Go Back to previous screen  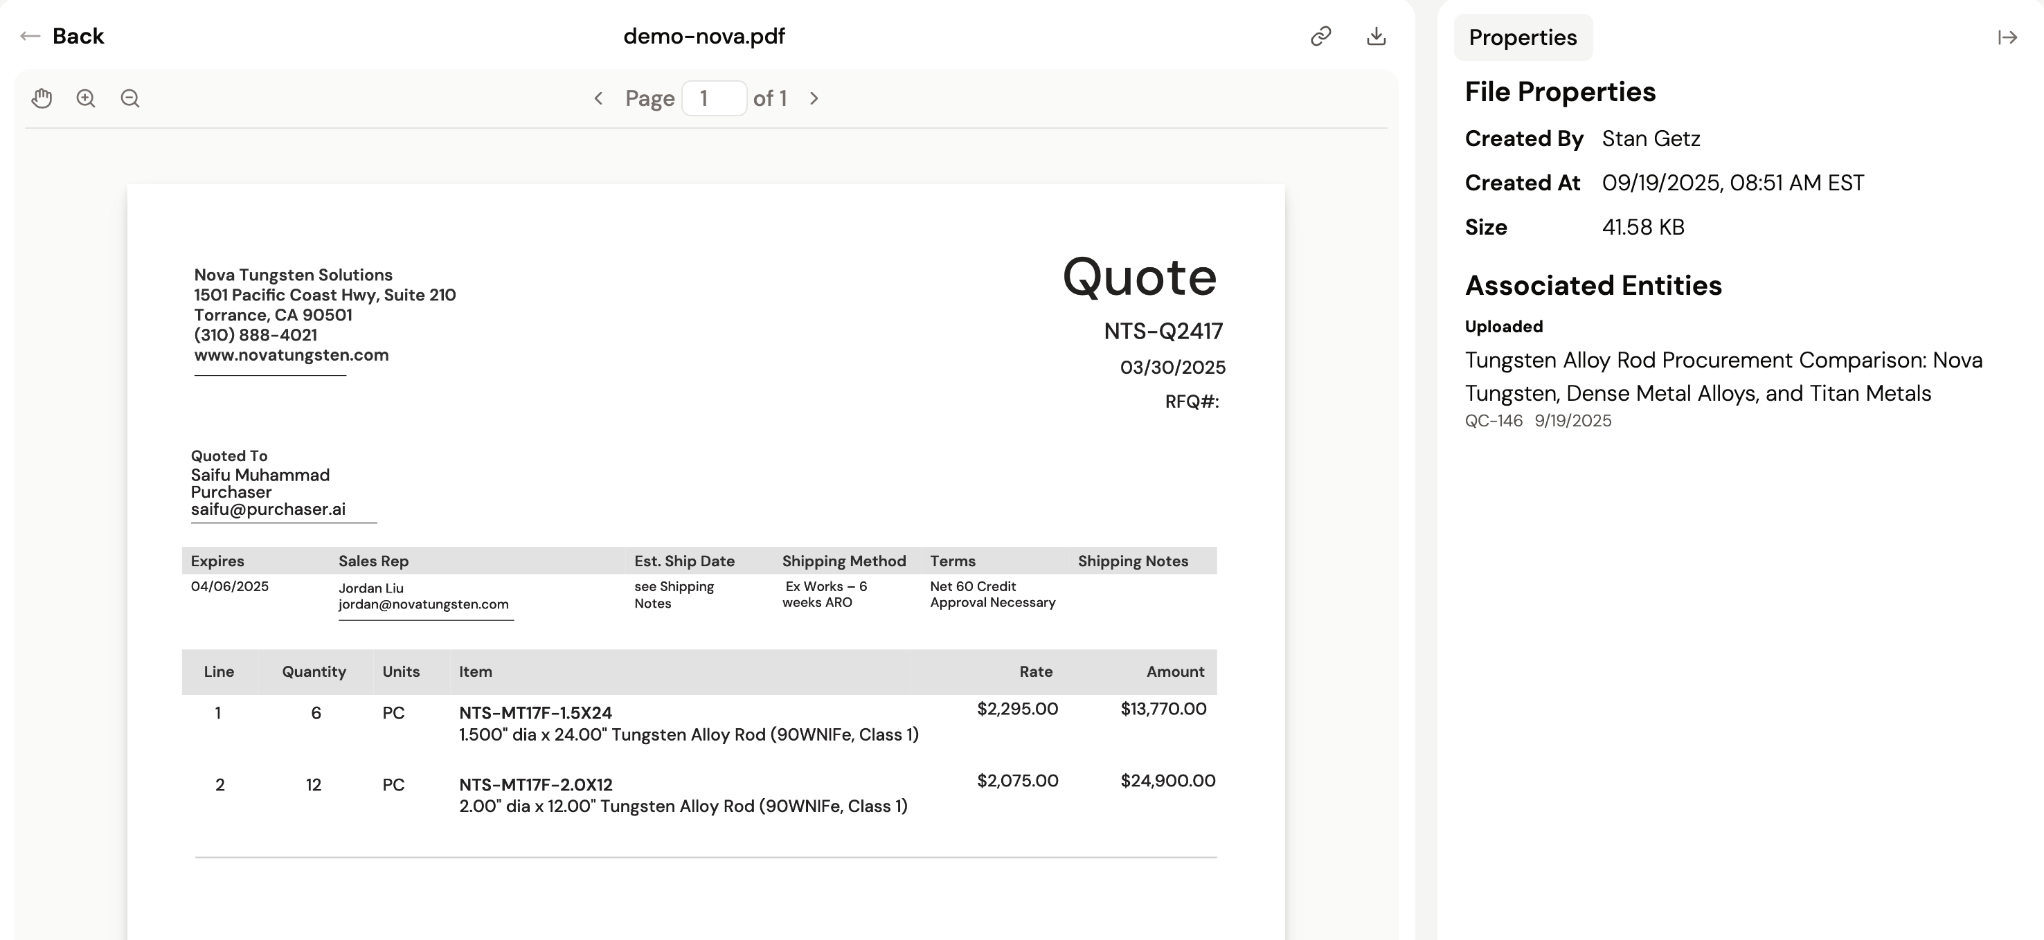78,37
